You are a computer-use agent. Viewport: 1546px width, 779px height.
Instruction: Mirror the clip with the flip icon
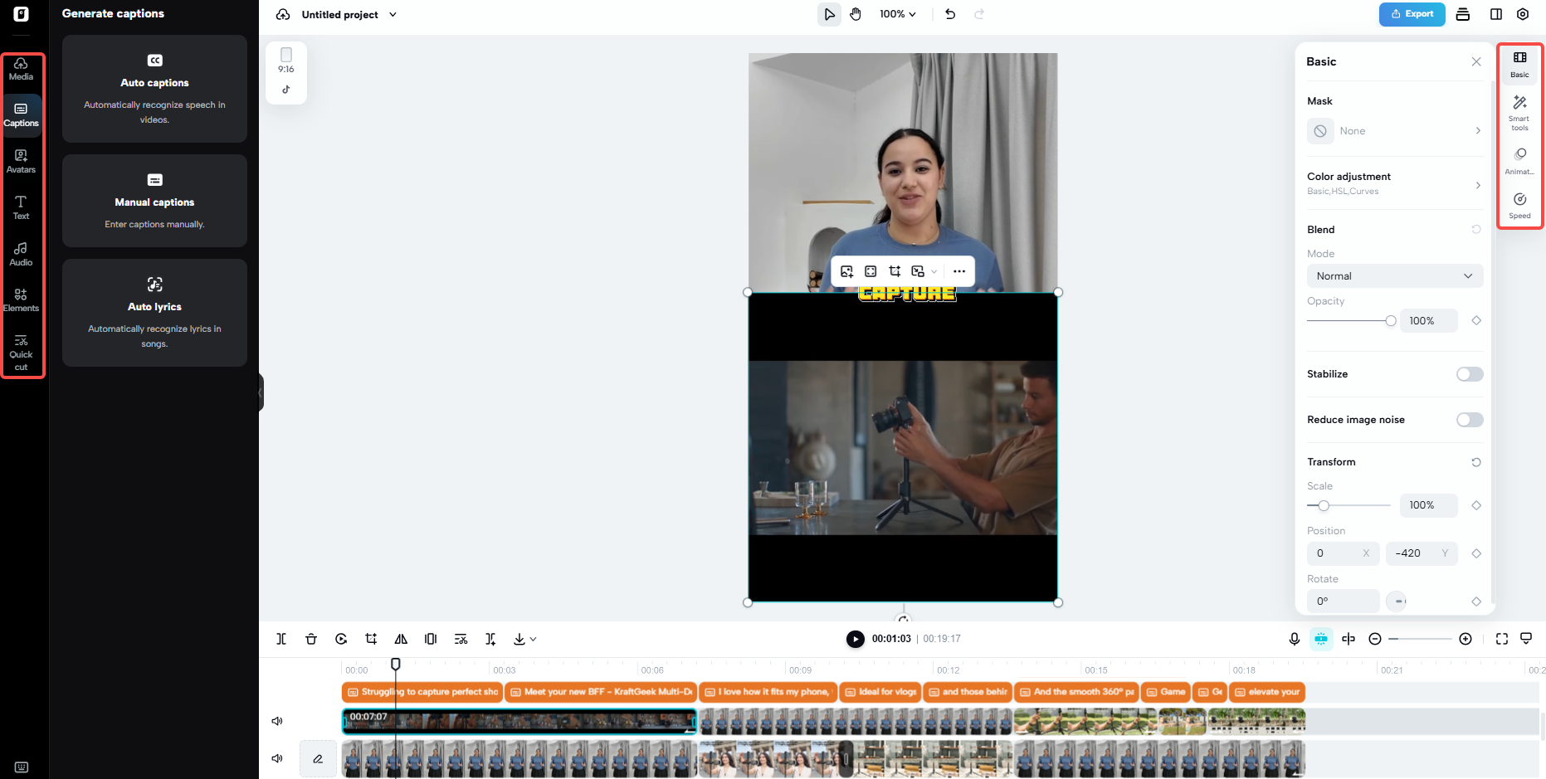tap(401, 639)
